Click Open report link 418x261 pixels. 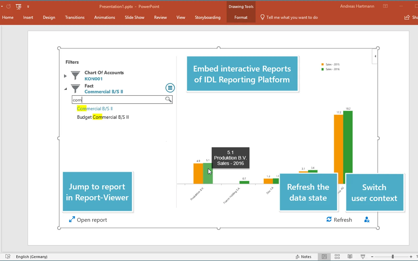[x=88, y=220]
